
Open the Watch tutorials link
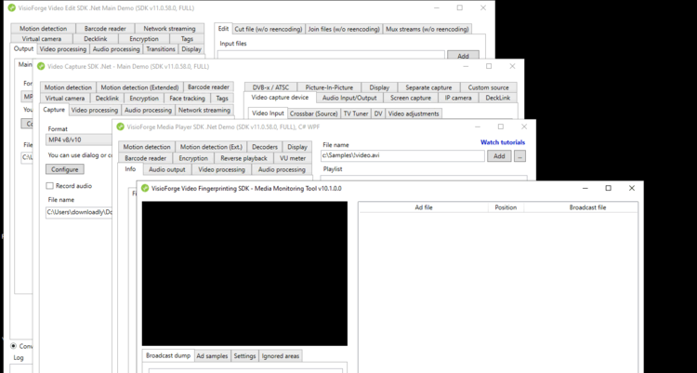coord(502,142)
